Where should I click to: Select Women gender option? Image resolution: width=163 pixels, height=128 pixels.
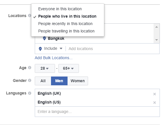click(78, 81)
